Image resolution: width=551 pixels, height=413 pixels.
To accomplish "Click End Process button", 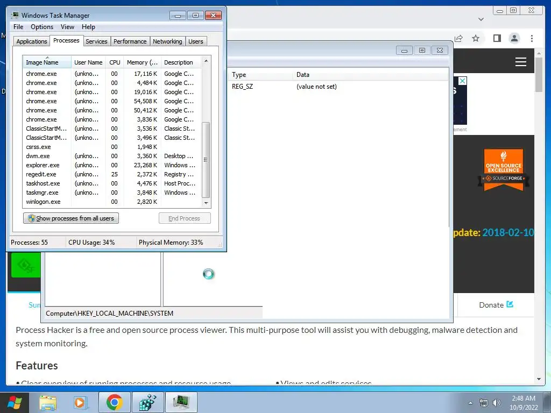I will pyautogui.click(x=185, y=218).
